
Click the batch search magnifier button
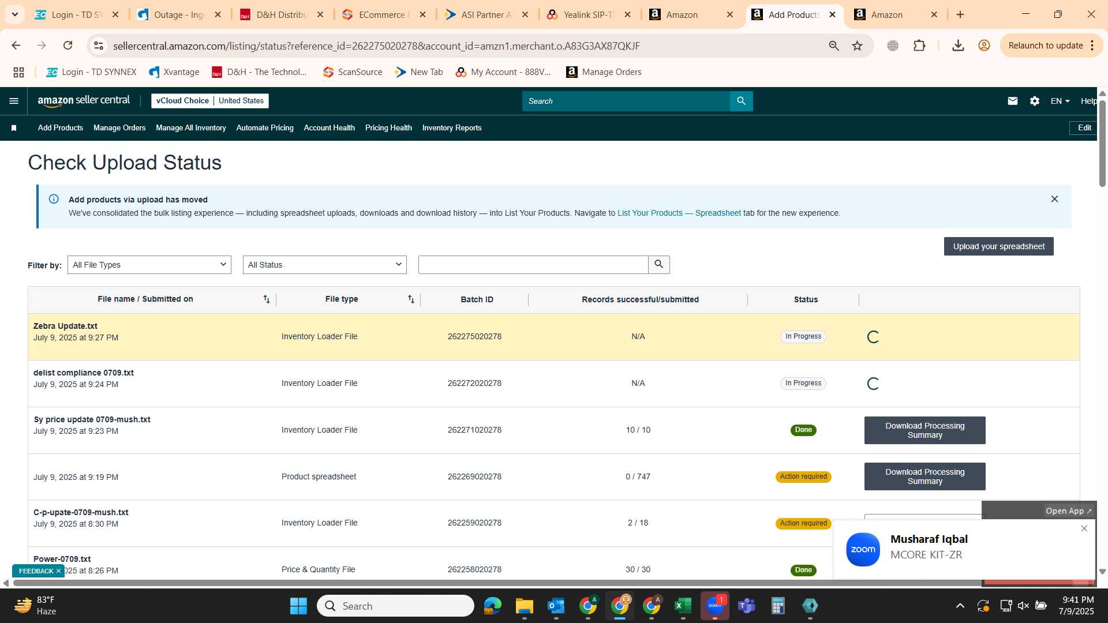point(659,265)
